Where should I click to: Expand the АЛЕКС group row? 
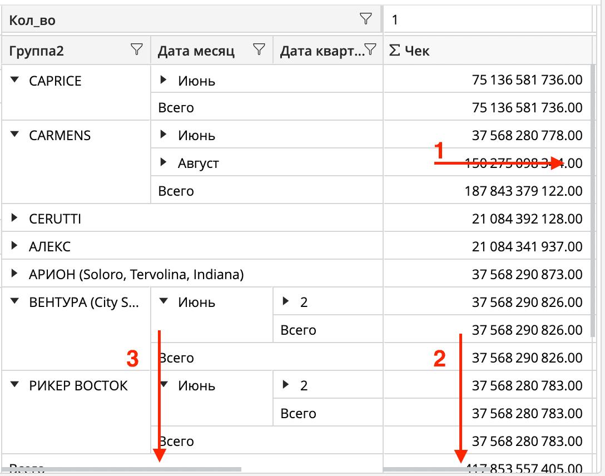(15, 246)
